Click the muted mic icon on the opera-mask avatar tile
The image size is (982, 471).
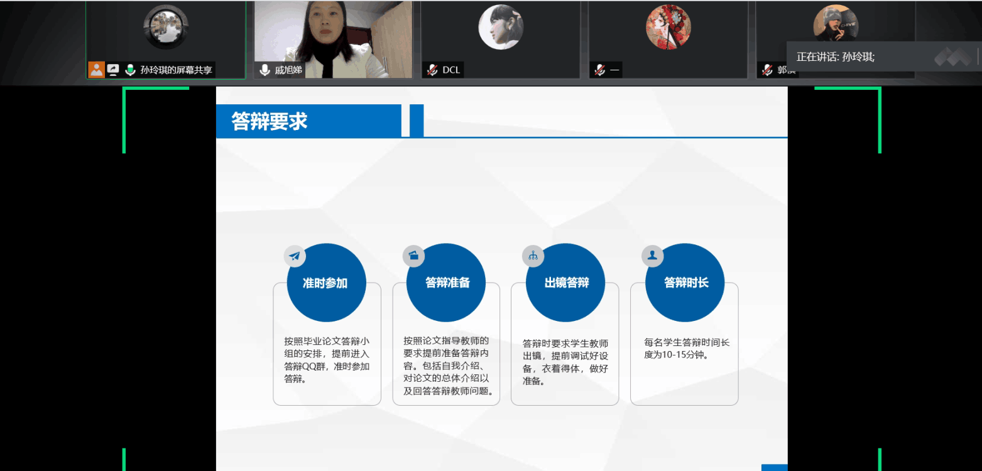600,70
